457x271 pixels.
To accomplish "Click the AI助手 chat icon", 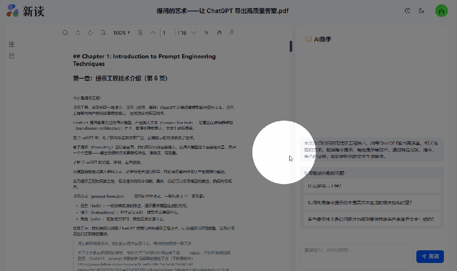I will 308,39.
